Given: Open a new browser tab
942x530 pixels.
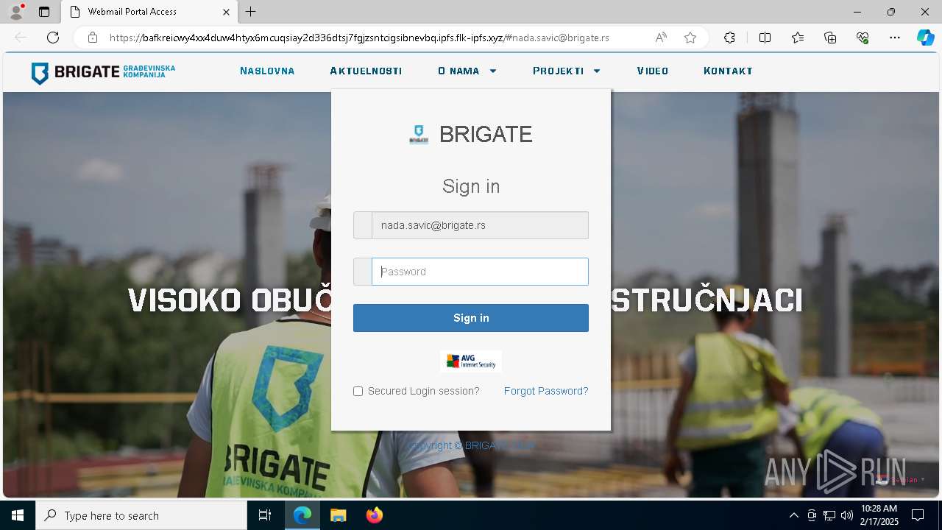Looking at the screenshot, I should click(251, 12).
